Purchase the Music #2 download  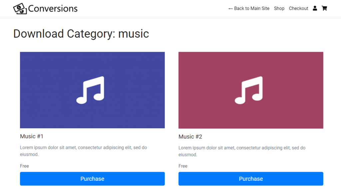tap(251, 179)
